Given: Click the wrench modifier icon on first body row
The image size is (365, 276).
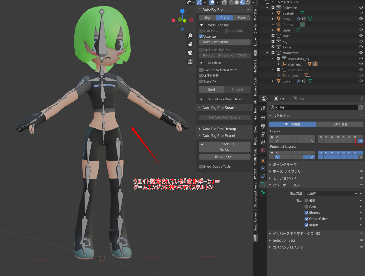Looking at the screenshot, I should point(298,19).
